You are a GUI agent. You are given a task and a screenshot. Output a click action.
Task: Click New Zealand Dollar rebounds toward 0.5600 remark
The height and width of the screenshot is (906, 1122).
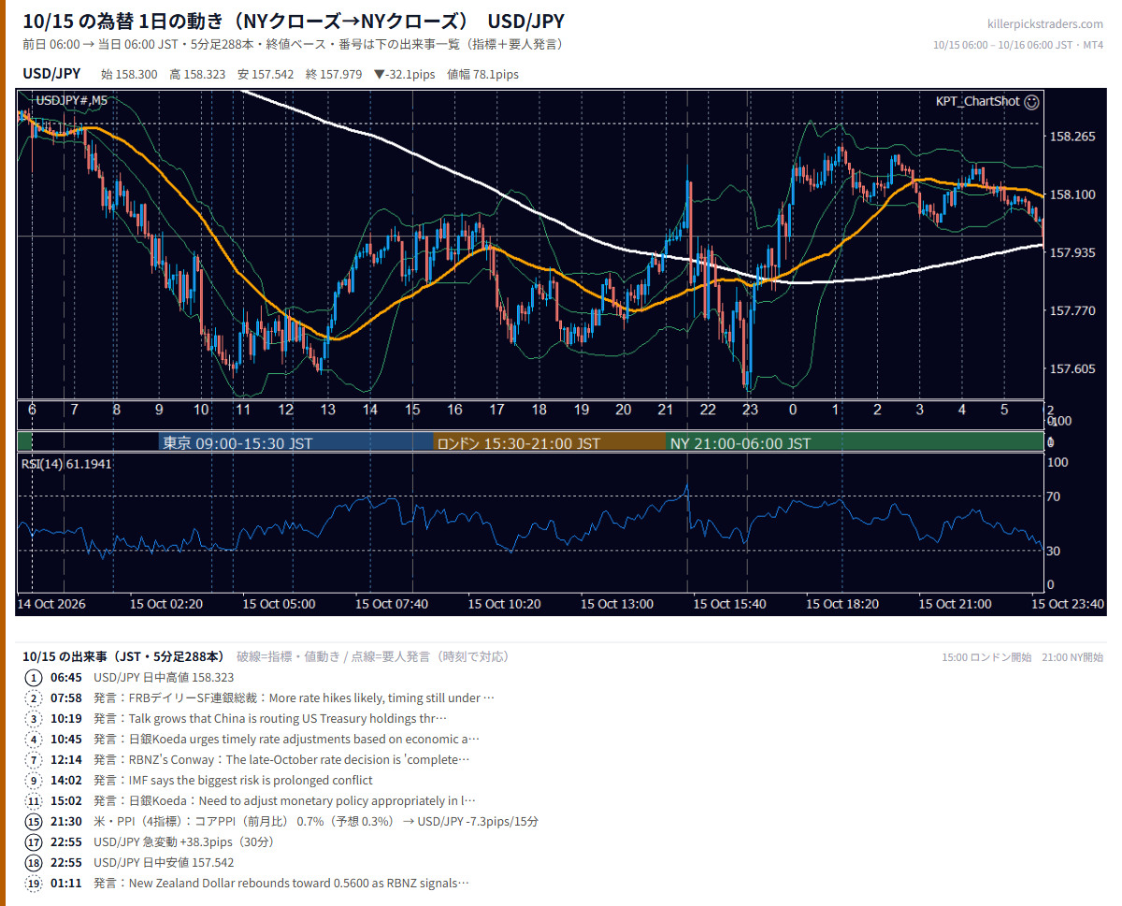(281, 884)
